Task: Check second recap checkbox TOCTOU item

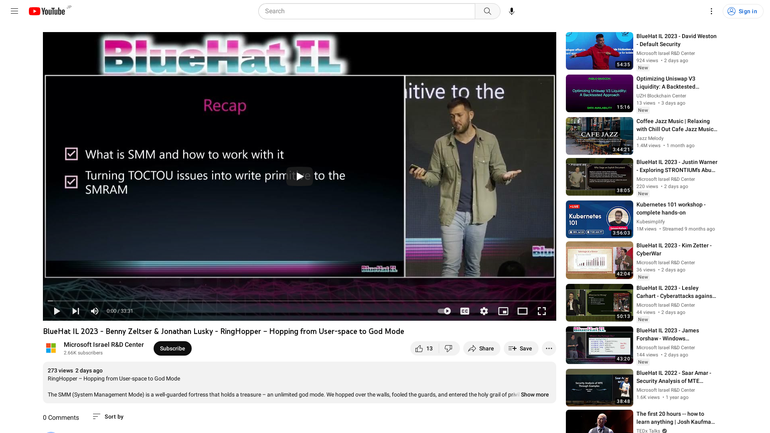Action: pos(71,181)
